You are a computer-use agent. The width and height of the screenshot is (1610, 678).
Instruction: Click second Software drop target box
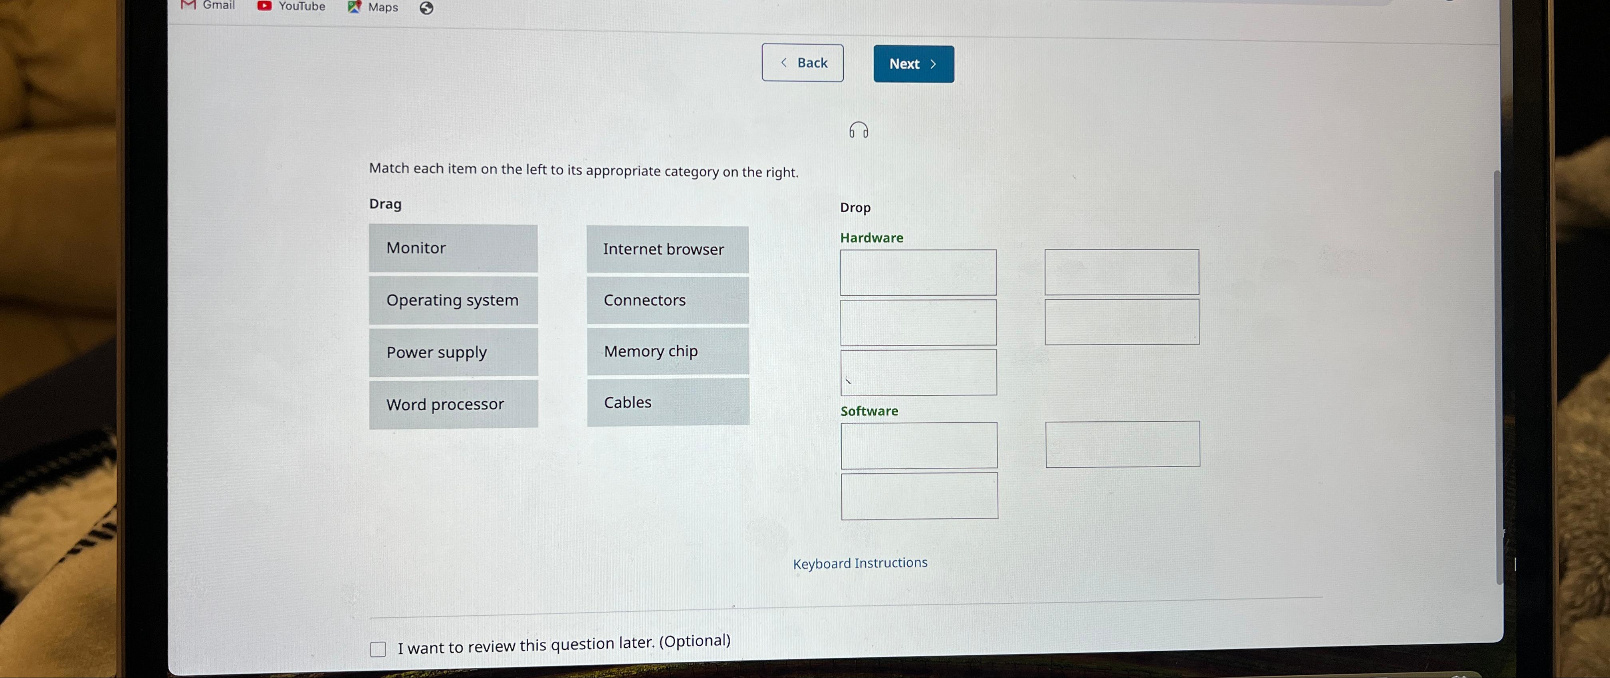1121,443
